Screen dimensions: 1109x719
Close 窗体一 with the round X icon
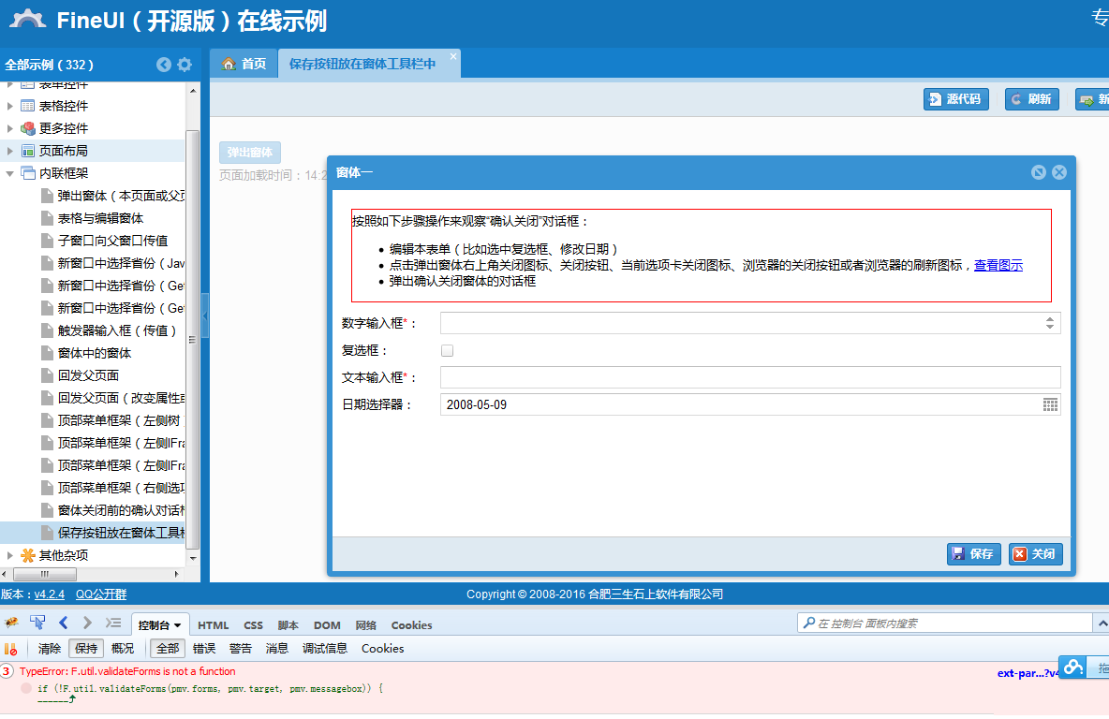[1059, 172]
